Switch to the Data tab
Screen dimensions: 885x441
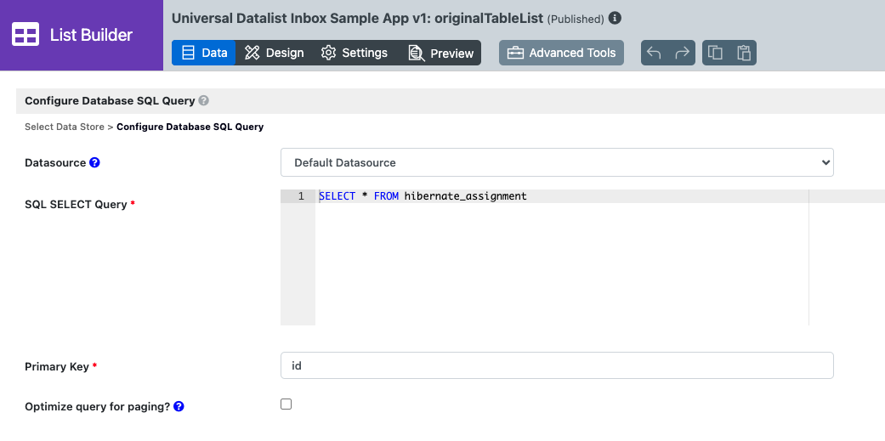click(x=204, y=53)
